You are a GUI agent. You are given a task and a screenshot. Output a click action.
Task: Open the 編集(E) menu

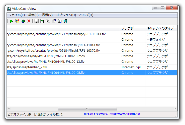point(33,15)
